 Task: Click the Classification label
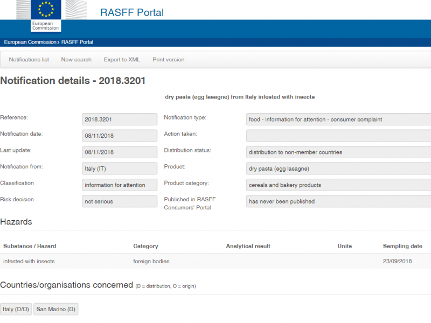[17, 183]
